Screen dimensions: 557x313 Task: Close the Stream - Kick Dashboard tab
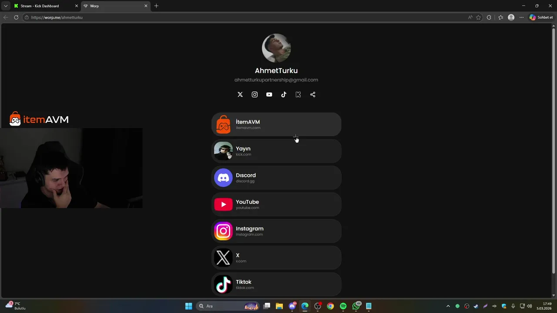[77, 6]
